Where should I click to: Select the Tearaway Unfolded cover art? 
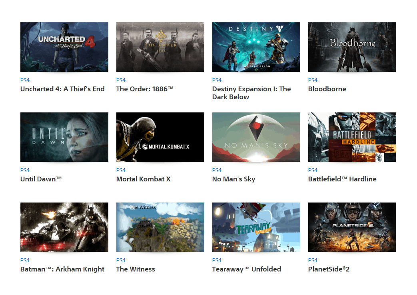click(x=256, y=227)
